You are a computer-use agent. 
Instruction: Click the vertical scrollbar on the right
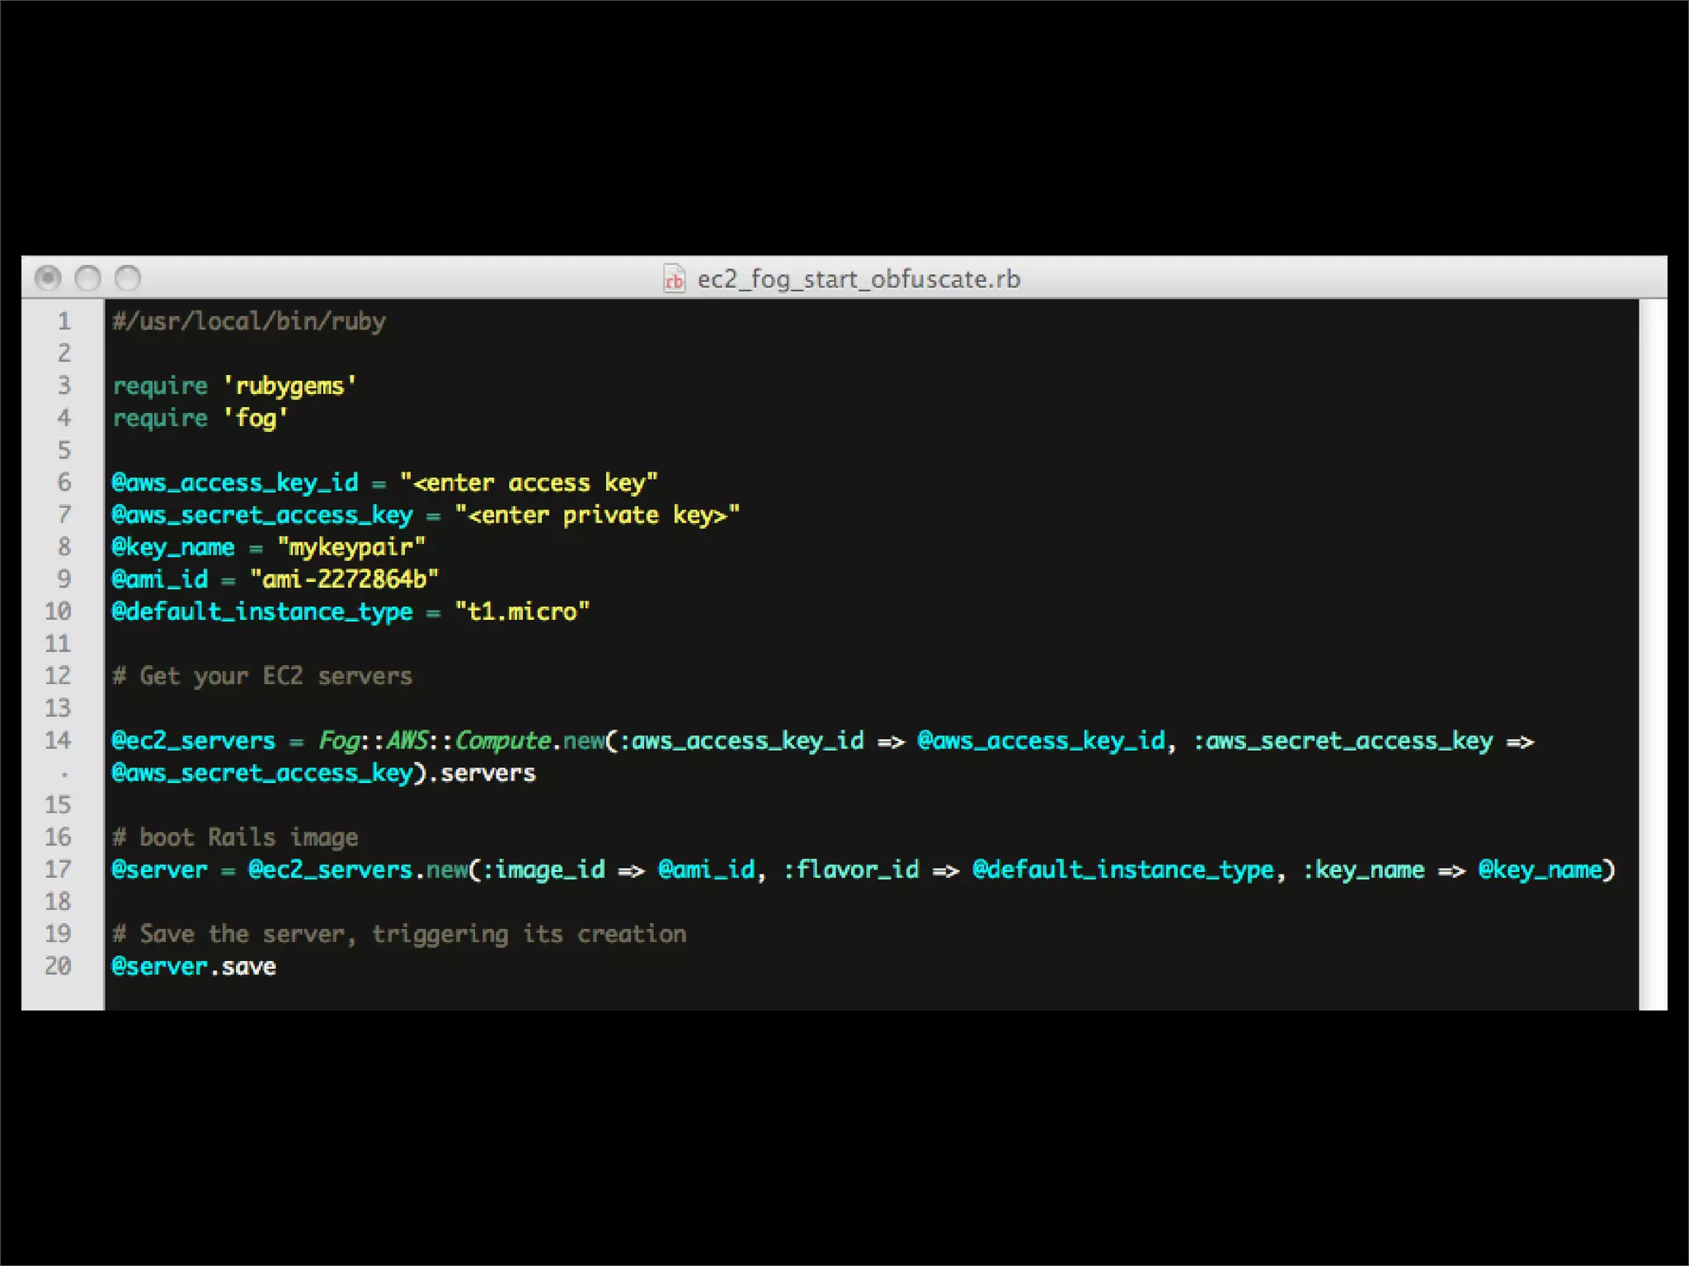(x=1652, y=654)
